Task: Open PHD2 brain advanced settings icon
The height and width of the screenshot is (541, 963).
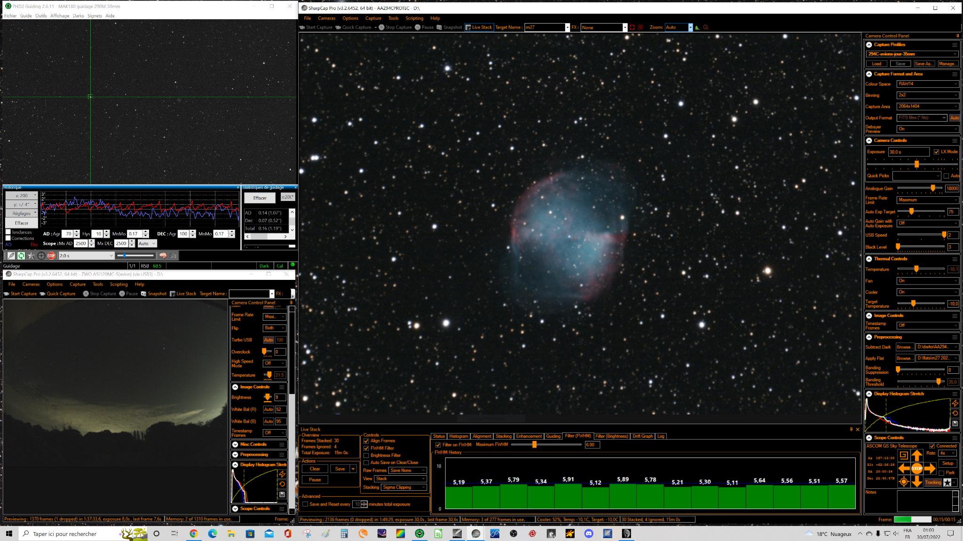Action: coord(163,256)
